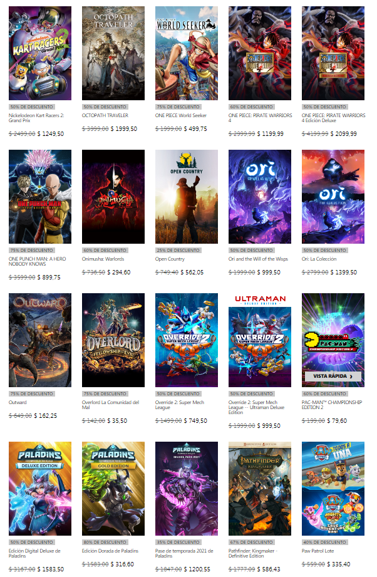Viewport: 377px width, 577px height.
Task: Select the OCTOPATH TRAVELER game cover
Action: point(113,53)
